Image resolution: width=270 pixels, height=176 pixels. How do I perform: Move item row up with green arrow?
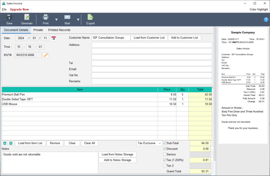(5, 143)
